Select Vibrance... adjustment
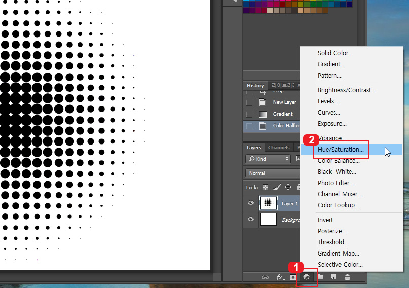 tap(331, 138)
